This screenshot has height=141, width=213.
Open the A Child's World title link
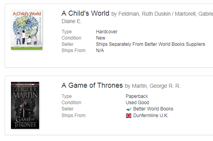[x=85, y=13]
